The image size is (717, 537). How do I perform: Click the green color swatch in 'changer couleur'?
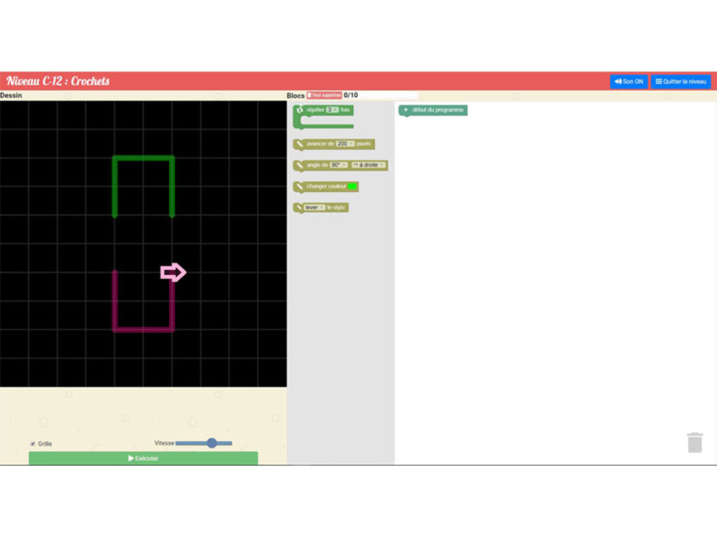click(353, 186)
